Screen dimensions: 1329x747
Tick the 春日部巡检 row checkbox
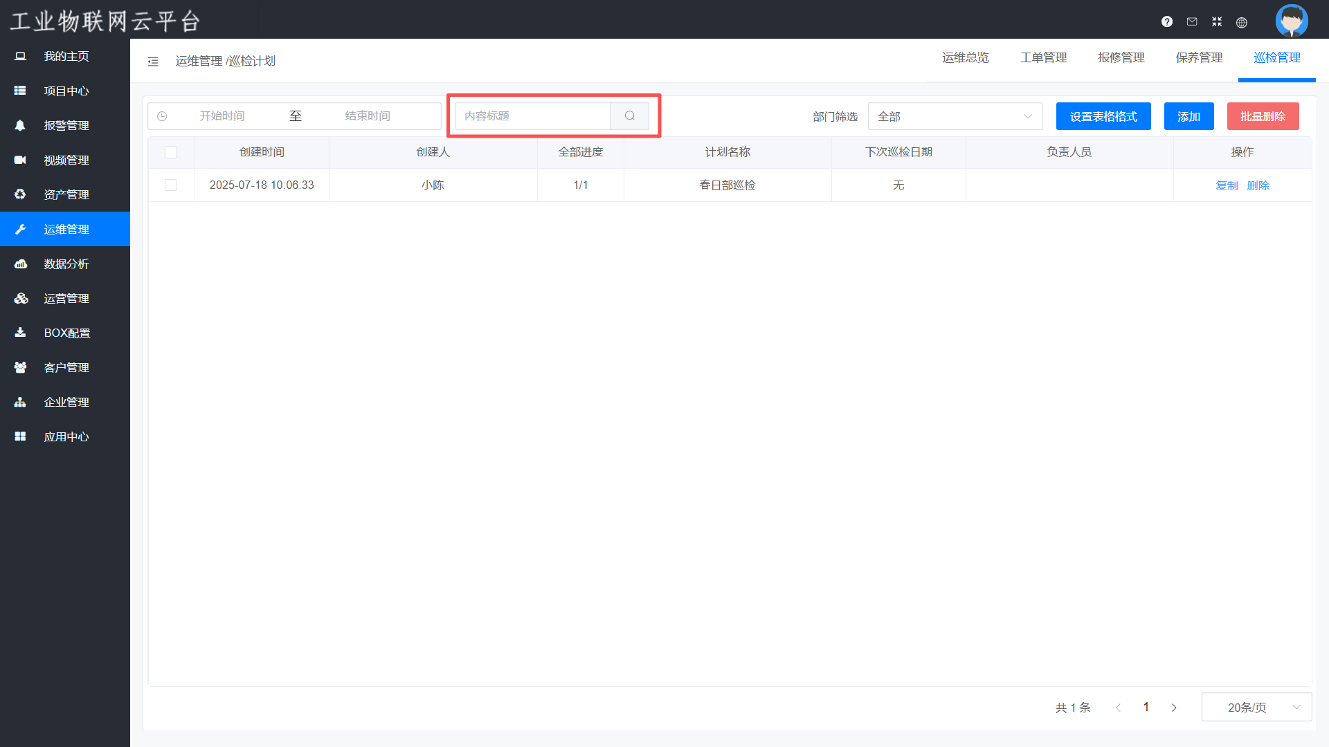tap(171, 185)
